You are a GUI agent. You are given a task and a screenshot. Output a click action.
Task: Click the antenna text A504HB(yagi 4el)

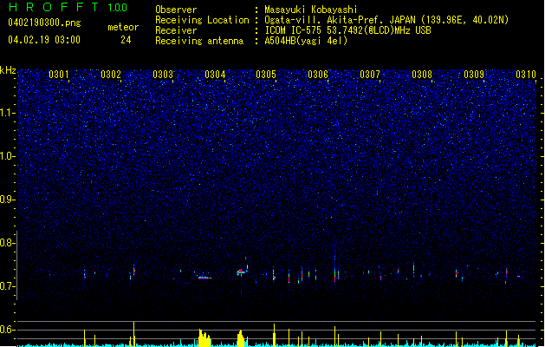[x=306, y=41]
